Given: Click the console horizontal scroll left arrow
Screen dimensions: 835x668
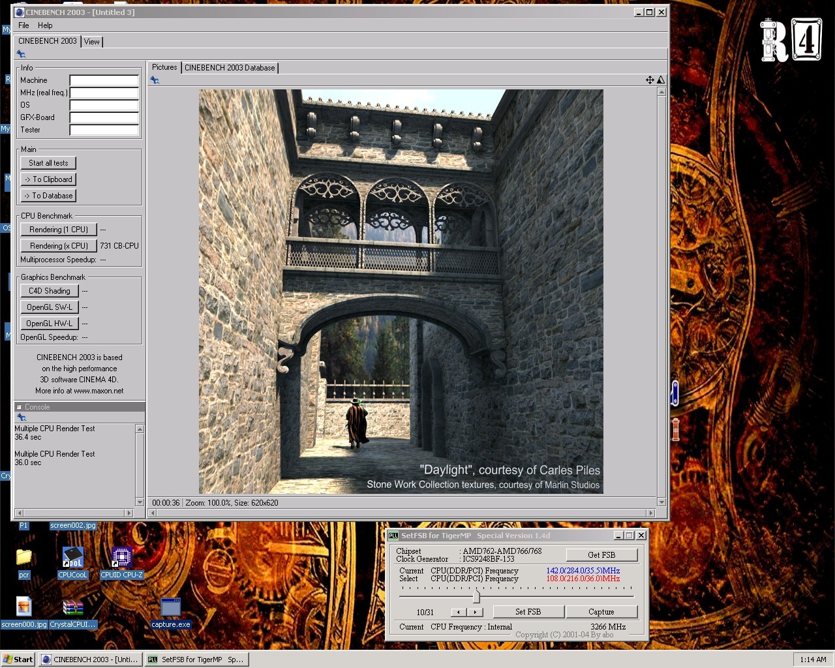Looking at the screenshot, I should click(x=19, y=513).
